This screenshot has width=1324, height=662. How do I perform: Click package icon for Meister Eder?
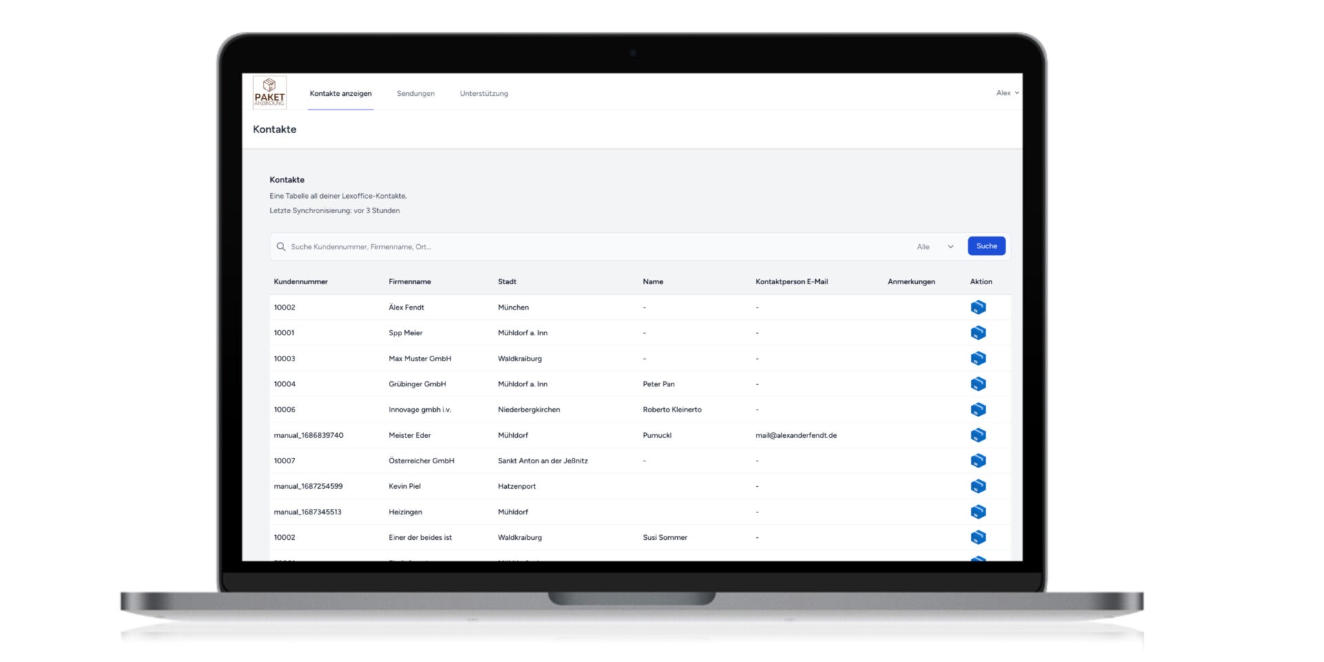click(x=978, y=435)
